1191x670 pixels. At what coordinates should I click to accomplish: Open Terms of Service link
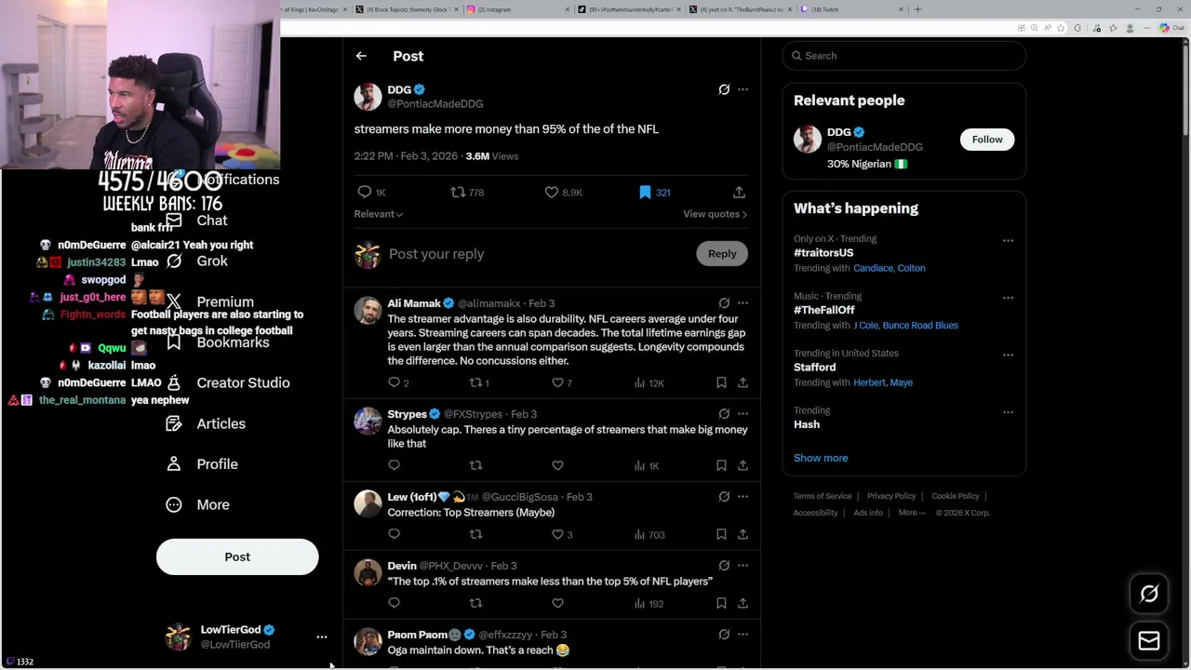[x=823, y=496]
